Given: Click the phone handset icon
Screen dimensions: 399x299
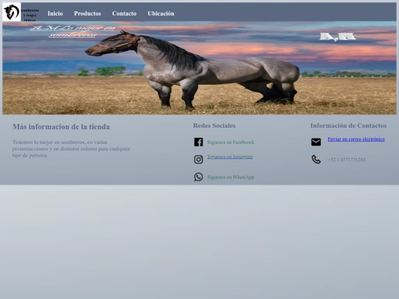Looking at the screenshot, I should tap(316, 159).
